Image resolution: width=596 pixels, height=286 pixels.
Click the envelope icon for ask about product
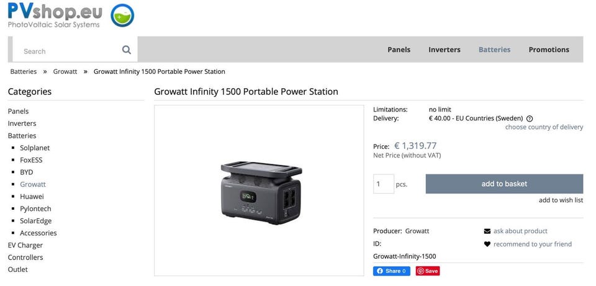tap(487, 231)
